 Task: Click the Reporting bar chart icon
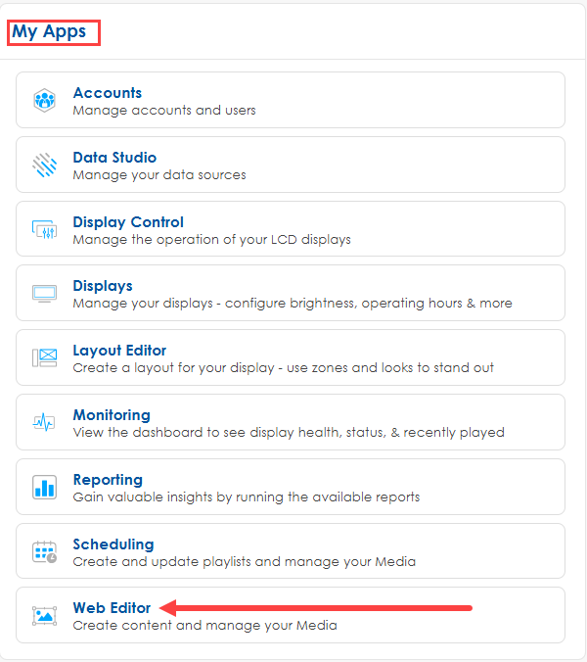(x=44, y=488)
